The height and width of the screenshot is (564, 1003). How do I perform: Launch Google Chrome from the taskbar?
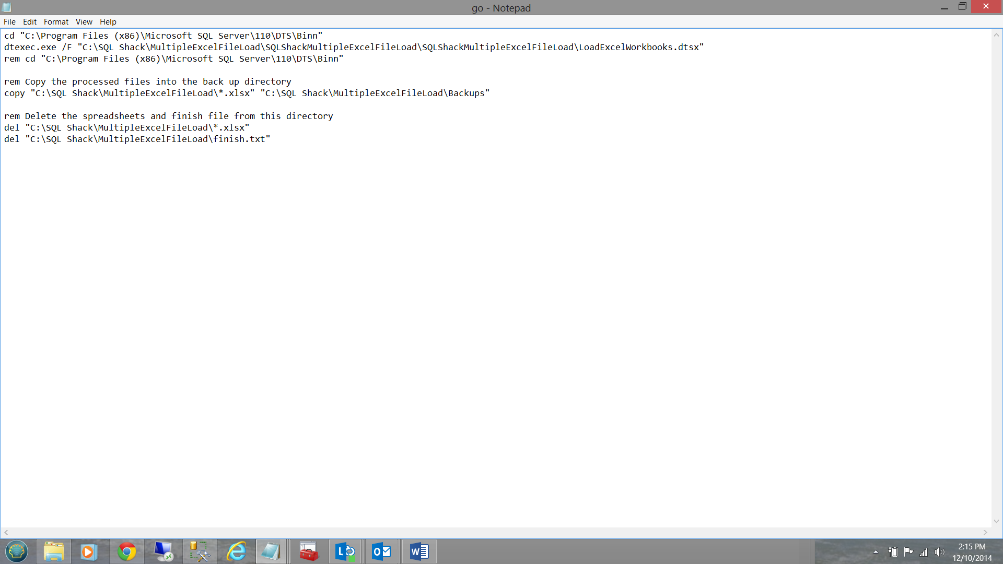(126, 551)
